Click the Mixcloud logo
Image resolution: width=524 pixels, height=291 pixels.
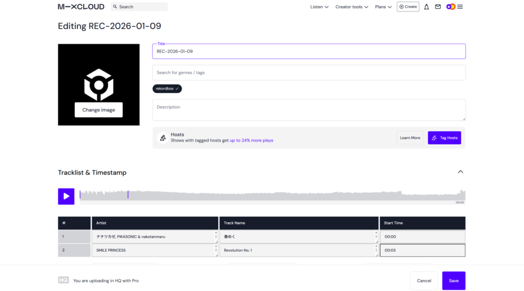click(81, 7)
